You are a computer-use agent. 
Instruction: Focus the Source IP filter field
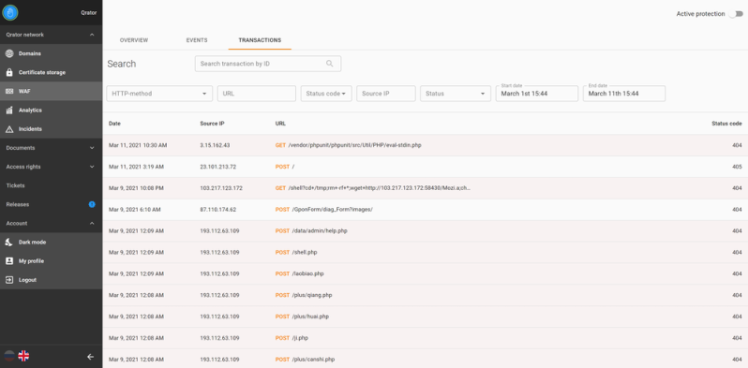[386, 94]
